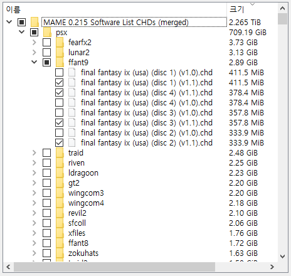Click the zokuhats folder icon
Viewport: 291px width, 276px height.
click(60, 253)
